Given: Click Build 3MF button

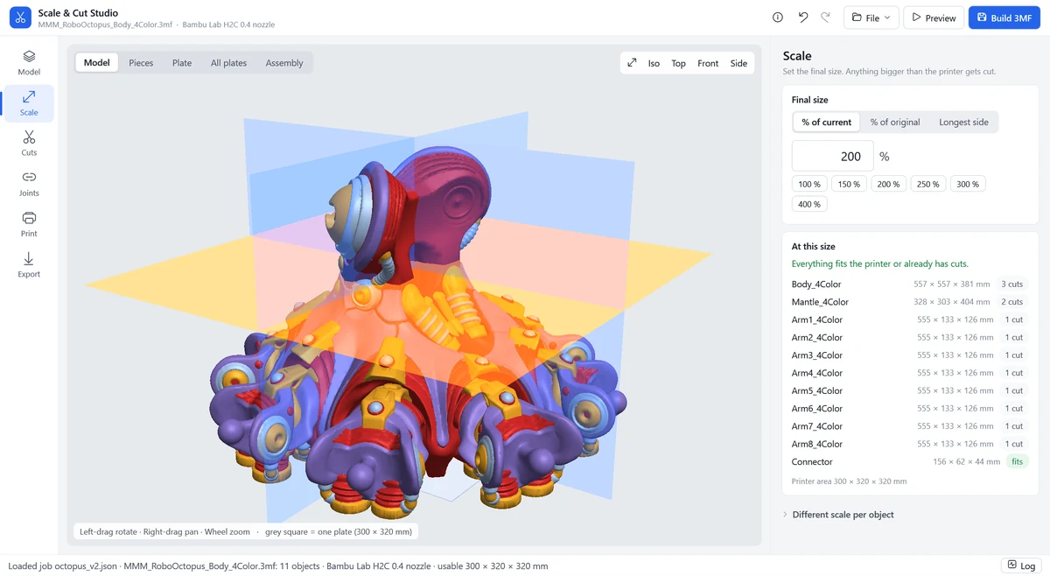Looking at the screenshot, I should pos(1004,18).
